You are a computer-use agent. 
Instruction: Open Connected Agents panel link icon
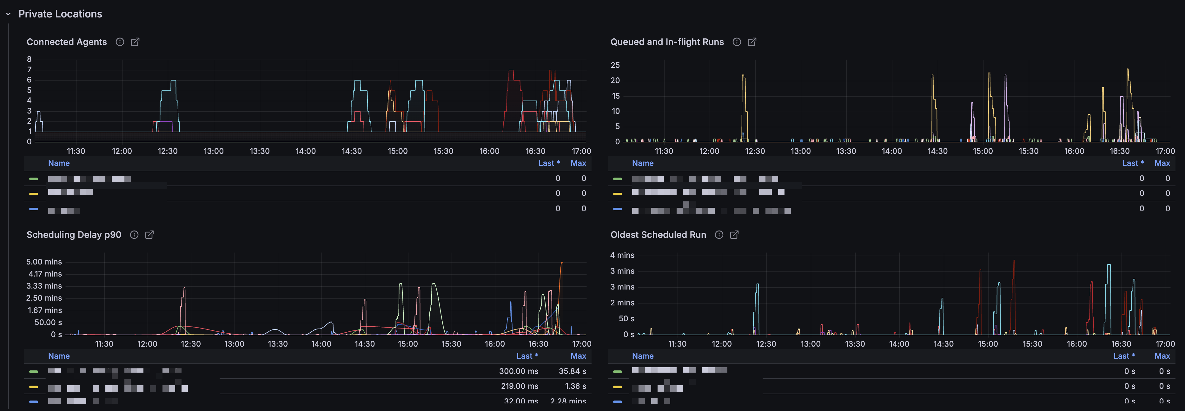135,42
